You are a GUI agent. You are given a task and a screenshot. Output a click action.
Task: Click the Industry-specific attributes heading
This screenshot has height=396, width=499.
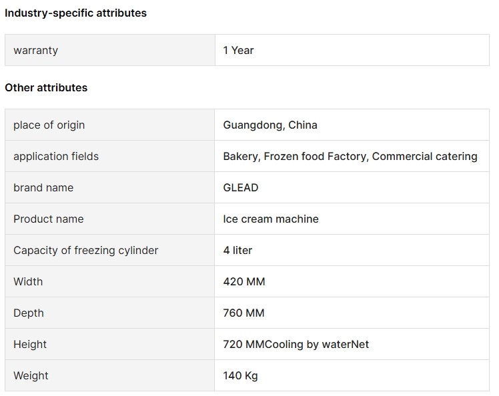click(x=76, y=13)
